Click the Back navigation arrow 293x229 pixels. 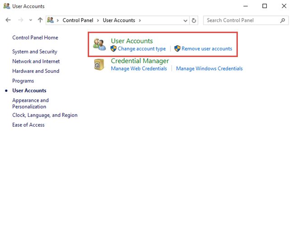pos(8,20)
